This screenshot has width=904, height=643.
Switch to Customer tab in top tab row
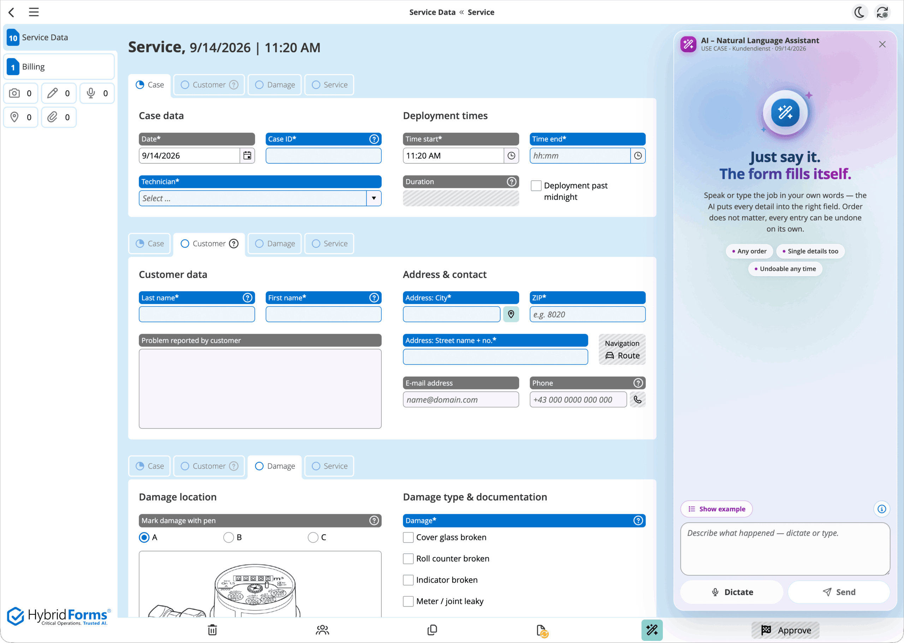pyautogui.click(x=209, y=85)
